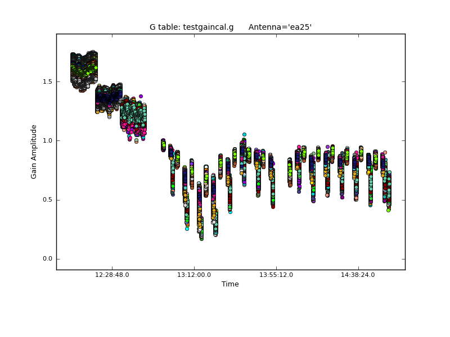The height and width of the screenshot is (337, 450).
Task: Select the cyan point at amplitude peak near 1.05
Action: 244,135
